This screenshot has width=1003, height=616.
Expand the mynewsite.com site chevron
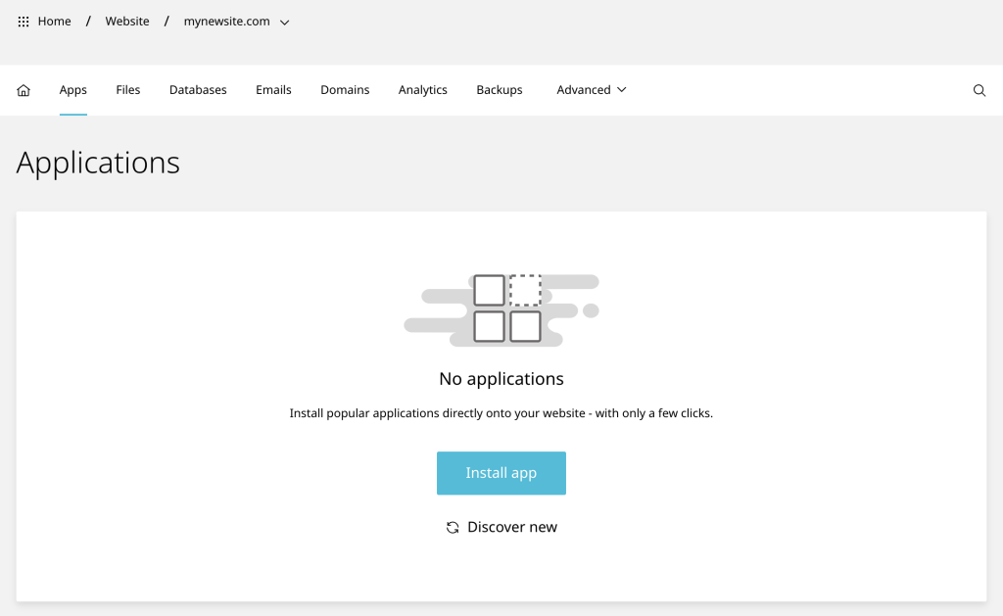(x=285, y=23)
